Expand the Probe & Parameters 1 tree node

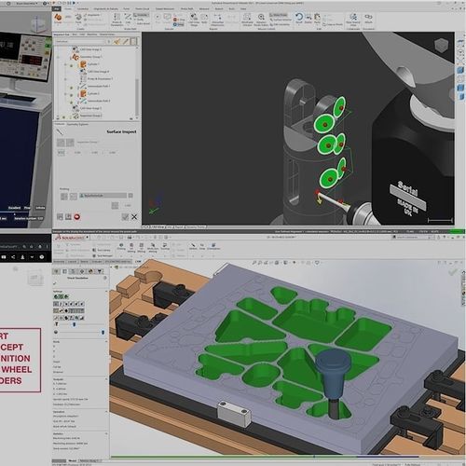(65, 79)
